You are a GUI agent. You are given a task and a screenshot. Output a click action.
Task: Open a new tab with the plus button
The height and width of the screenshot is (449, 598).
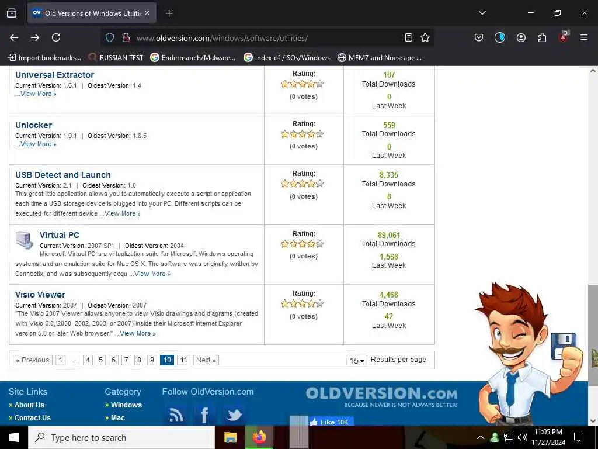point(169,13)
